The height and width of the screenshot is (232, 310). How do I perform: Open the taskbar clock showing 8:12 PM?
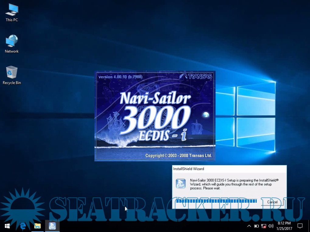point(284,226)
